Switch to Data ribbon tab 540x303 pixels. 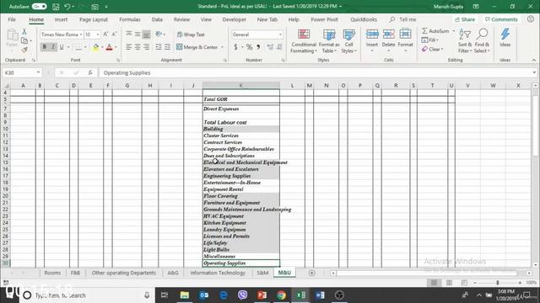coord(157,19)
